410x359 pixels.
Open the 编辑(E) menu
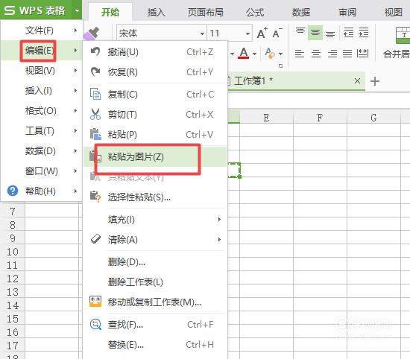[41, 50]
